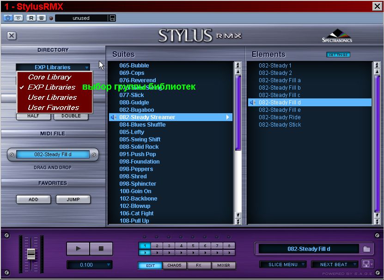The image size is (384, 280).
Task: Select part 8 button
Action: point(229,246)
